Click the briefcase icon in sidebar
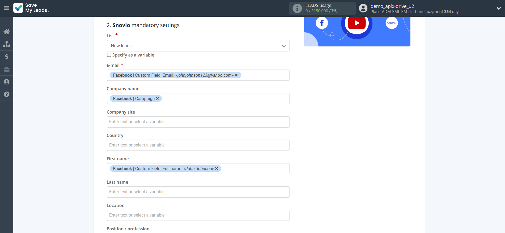Viewport: 505px width, 233px height. click(7, 69)
